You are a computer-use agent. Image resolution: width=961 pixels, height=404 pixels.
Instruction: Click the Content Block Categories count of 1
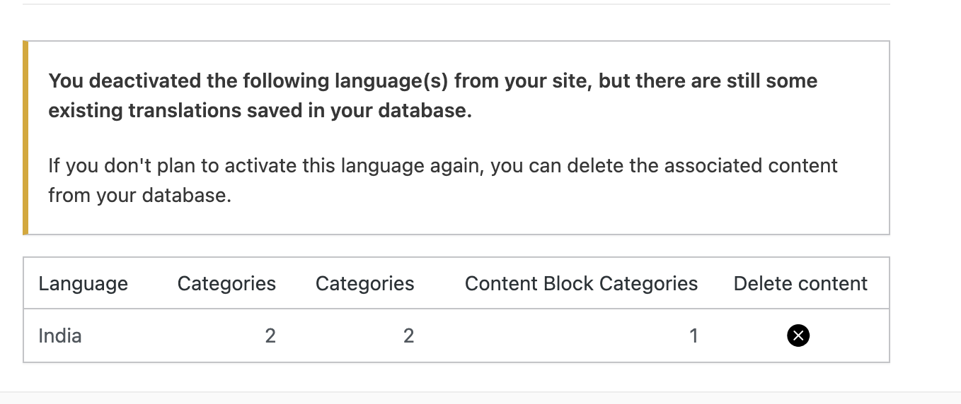tap(694, 335)
